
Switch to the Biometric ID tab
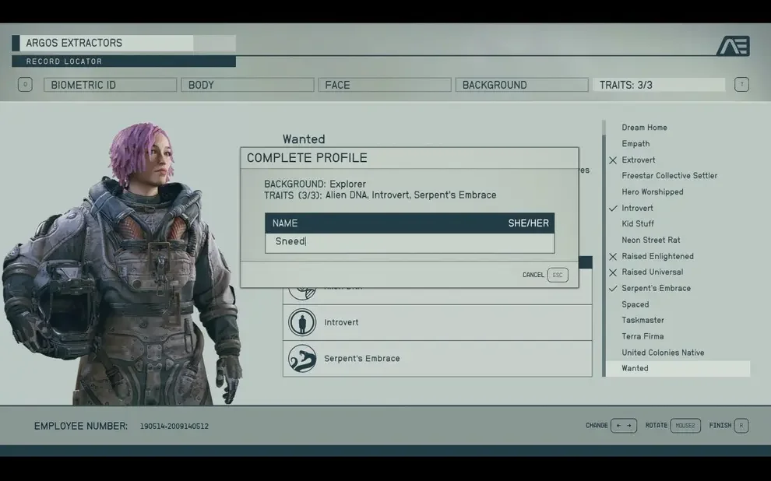point(110,85)
